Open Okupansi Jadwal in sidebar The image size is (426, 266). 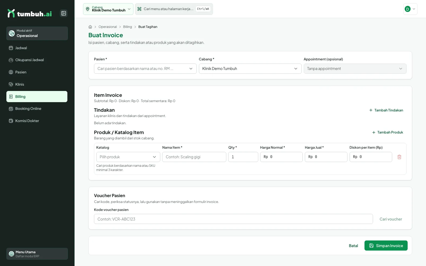click(x=37, y=60)
